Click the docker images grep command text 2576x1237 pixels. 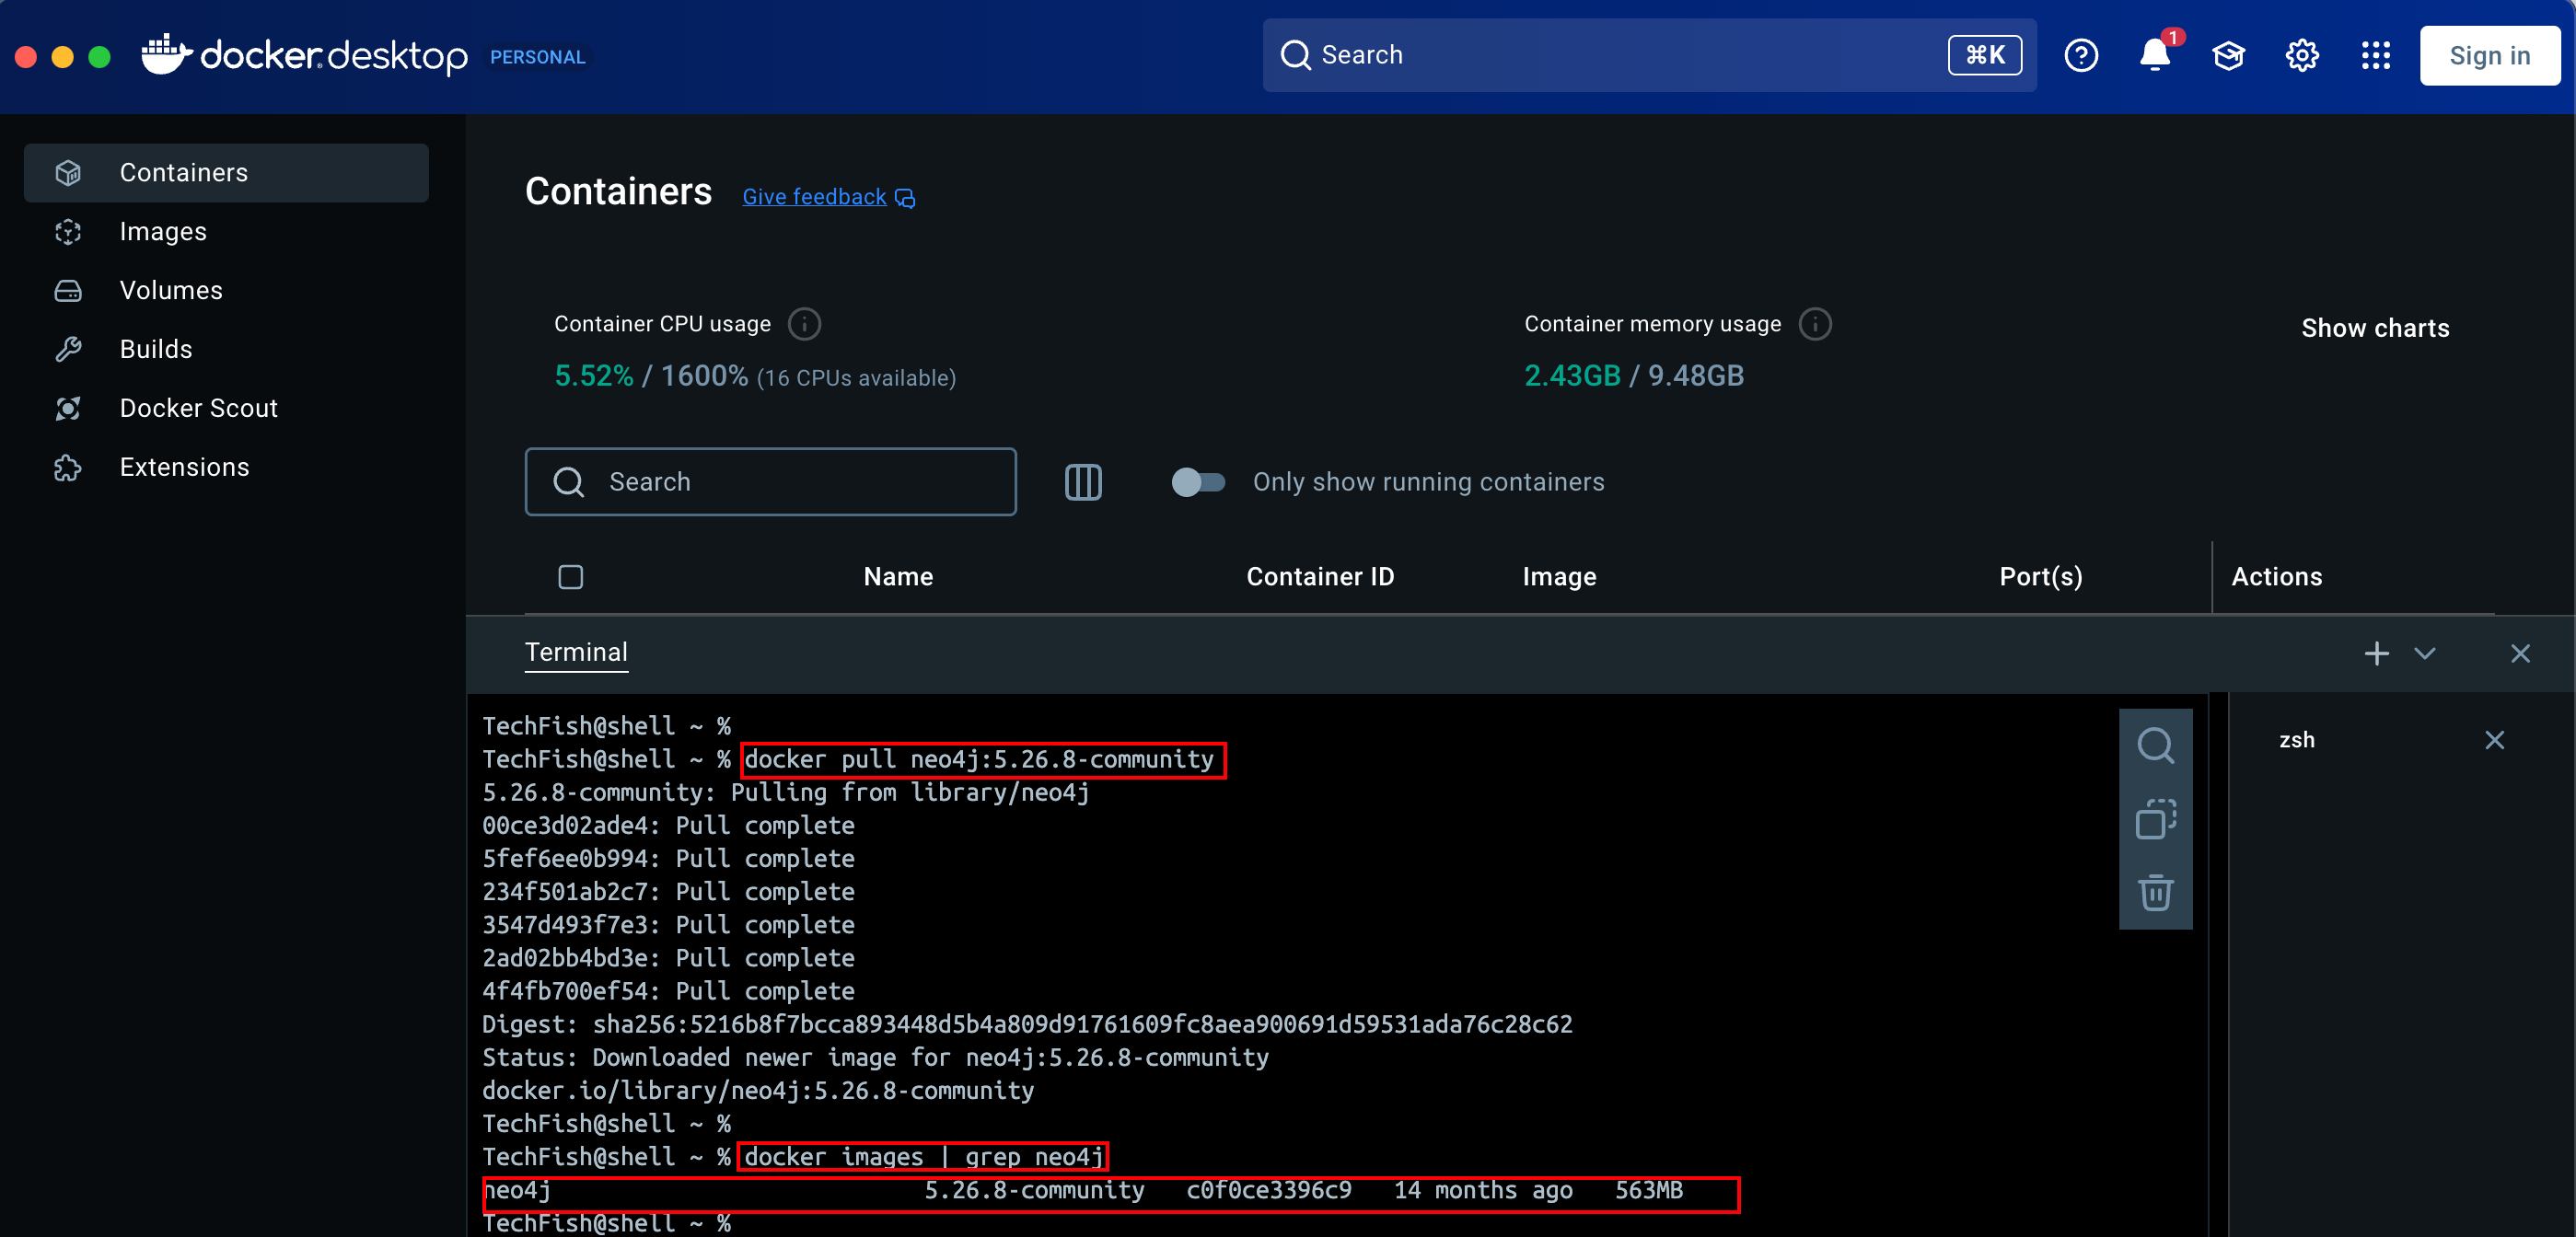pos(924,1157)
